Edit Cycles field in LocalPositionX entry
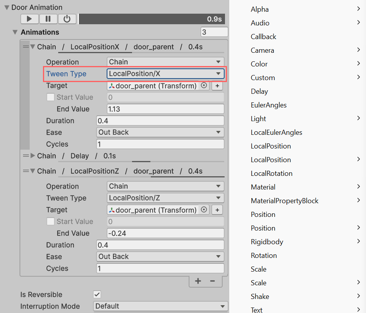The image size is (366, 313). click(161, 144)
